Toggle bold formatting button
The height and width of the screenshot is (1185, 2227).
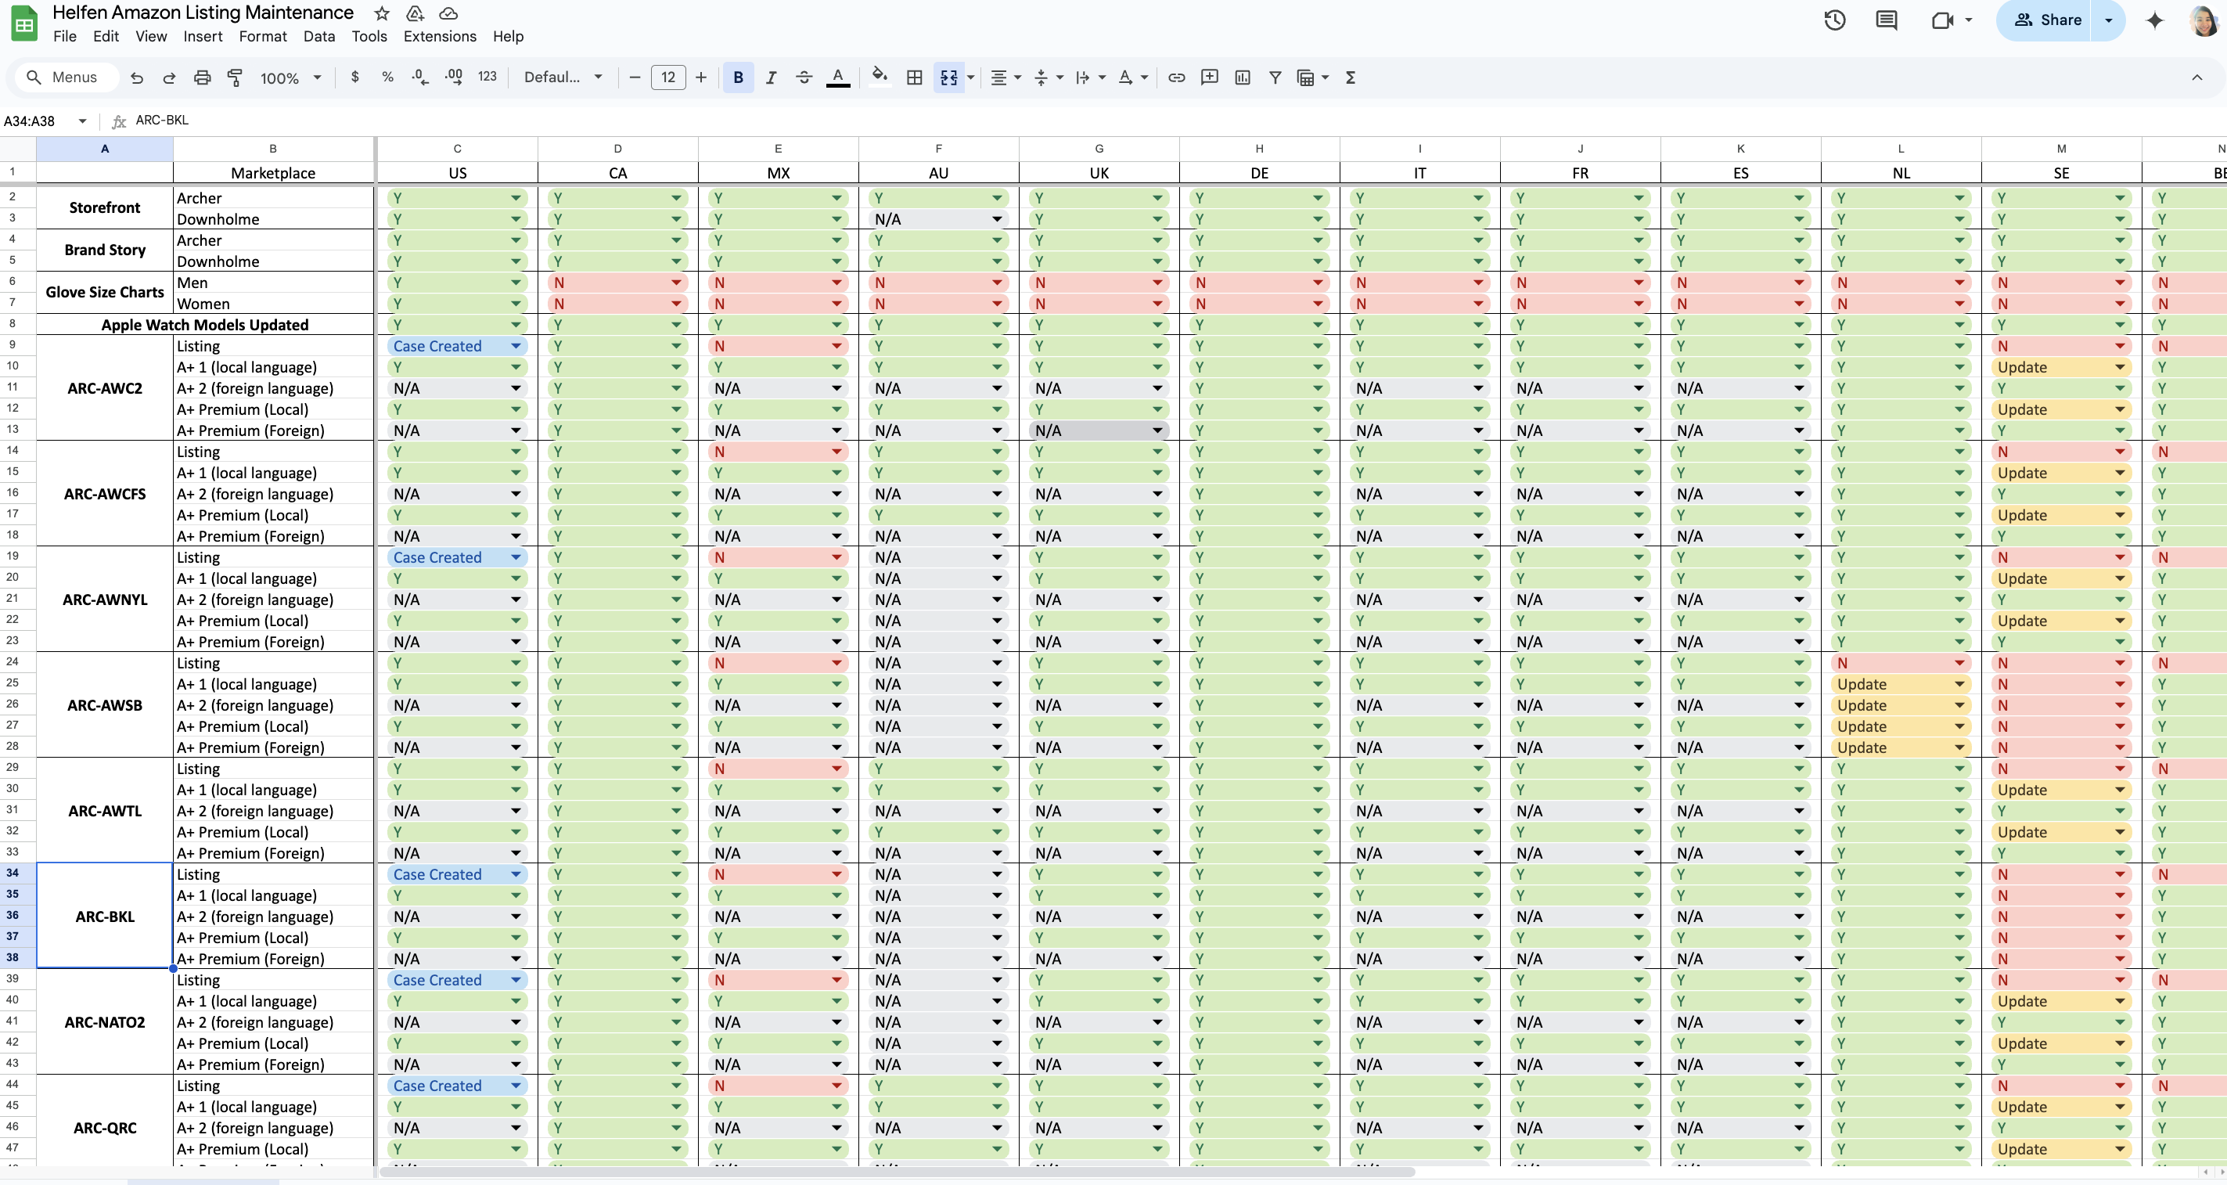point(737,77)
